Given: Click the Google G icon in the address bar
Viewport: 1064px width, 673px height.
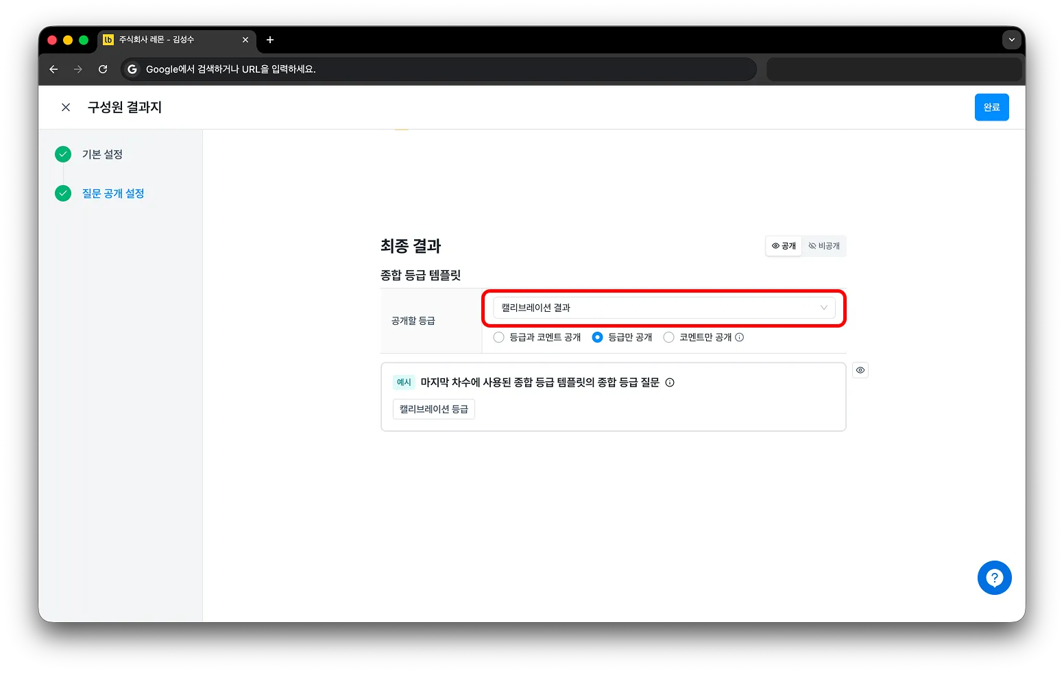Looking at the screenshot, I should pos(132,69).
